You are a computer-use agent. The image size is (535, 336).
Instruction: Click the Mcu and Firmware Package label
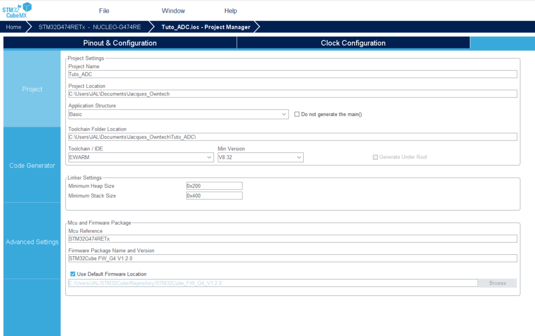coord(99,223)
